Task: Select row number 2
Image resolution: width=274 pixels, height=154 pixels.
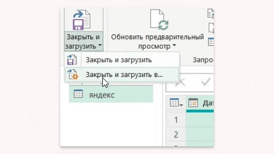Action: 176,134
